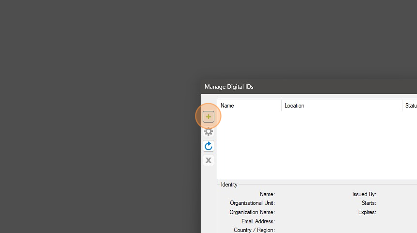Click the Identity group label
This screenshot has height=233, width=417.
point(229,185)
